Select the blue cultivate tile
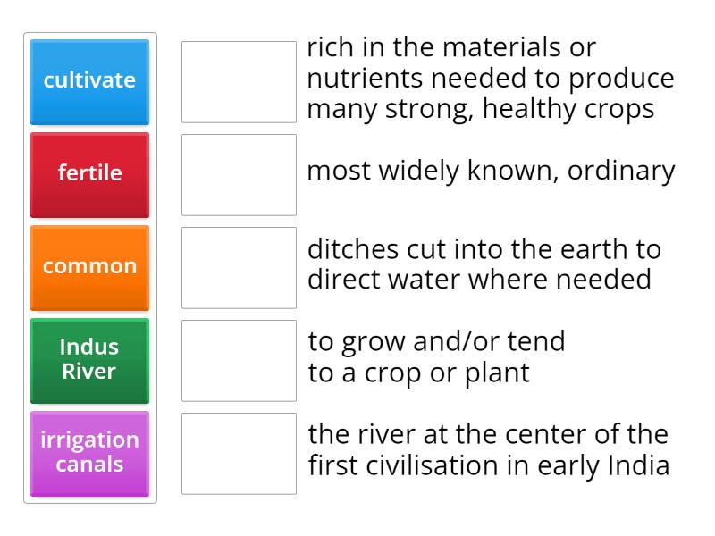Screen dimensions: 715x536 pos(89,80)
